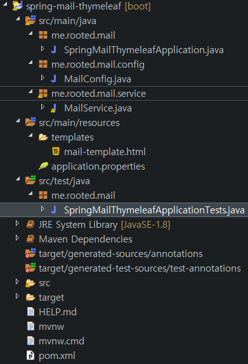
Task: Click the target/generated-sources/annotations folder icon
Action: [30, 253]
